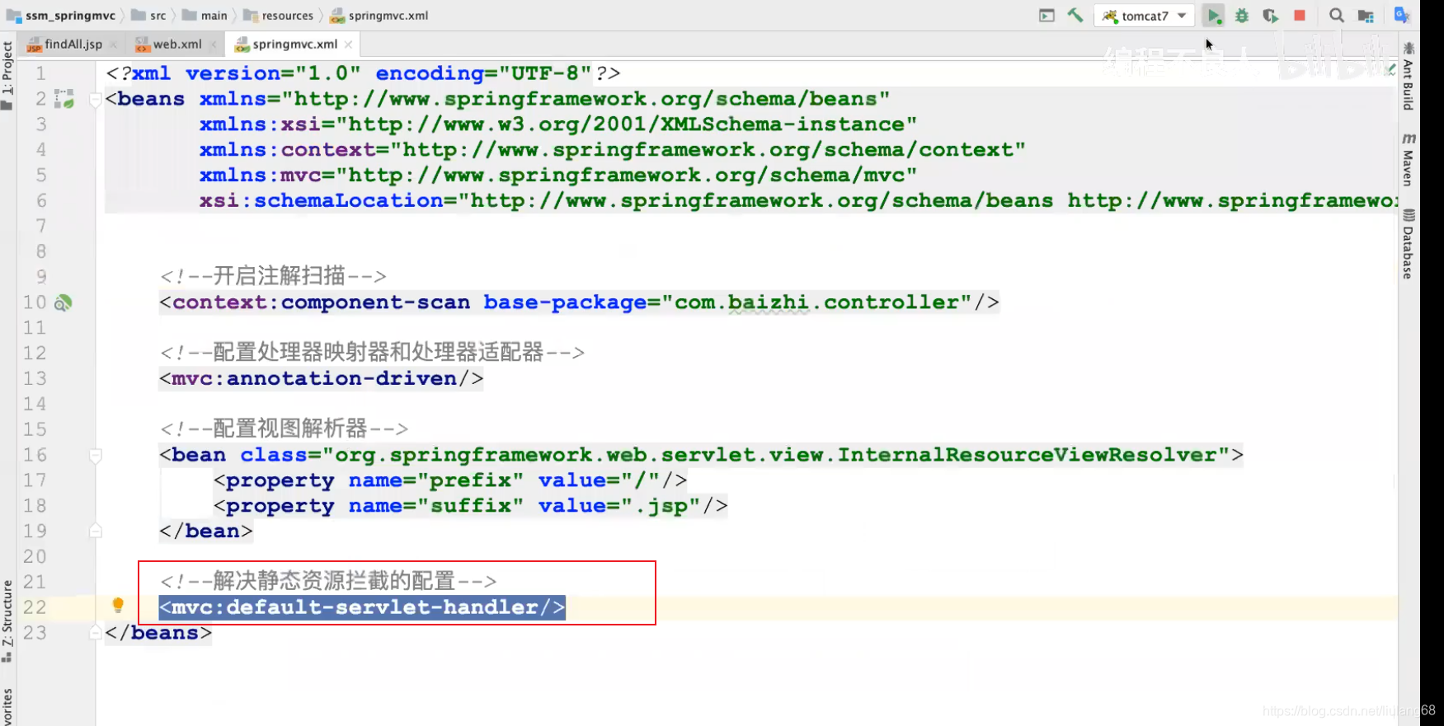Click the xmlns:context namespace declaration
Image resolution: width=1444 pixels, height=726 pixels.
[x=613, y=150]
